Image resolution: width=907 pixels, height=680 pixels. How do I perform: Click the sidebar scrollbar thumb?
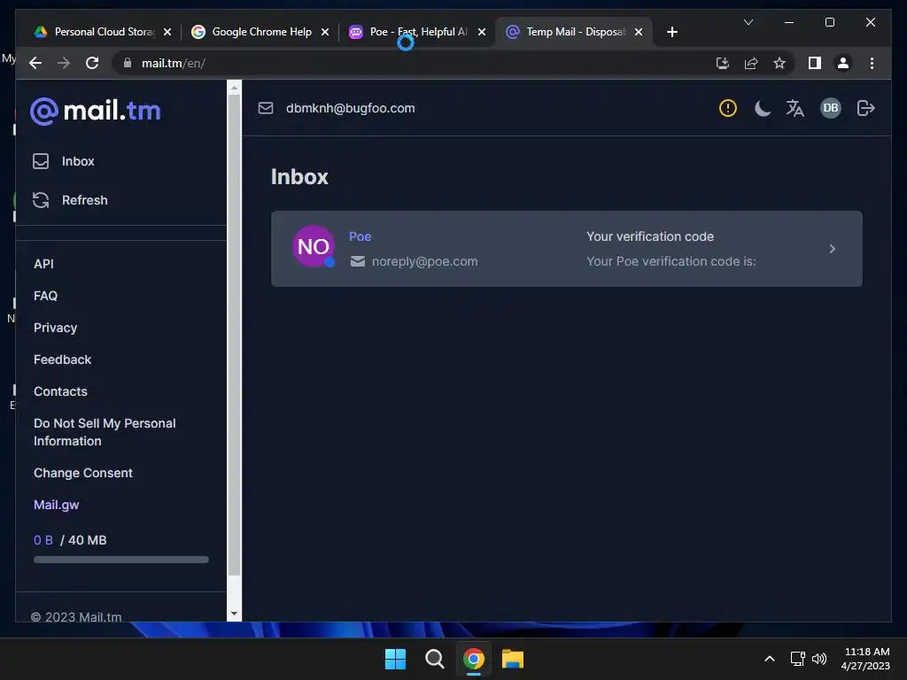point(234,336)
